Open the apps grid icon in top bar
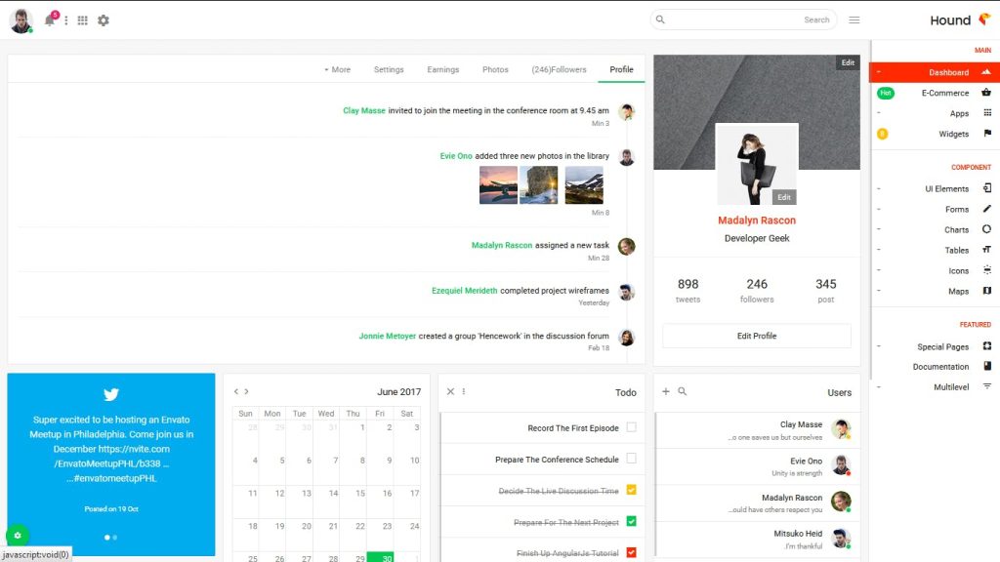Viewport: 1000px width, 562px height. (x=82, y=20)
